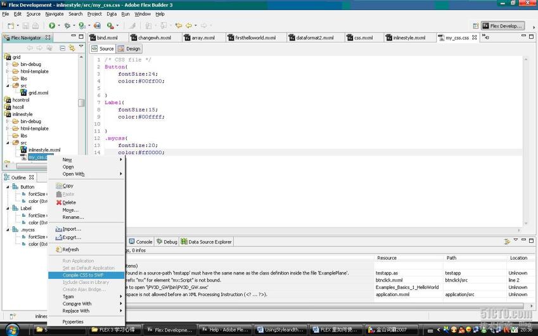538x336 pixels.
Task: Click the green Run application toolbar icon
Action: click(52, 26)
